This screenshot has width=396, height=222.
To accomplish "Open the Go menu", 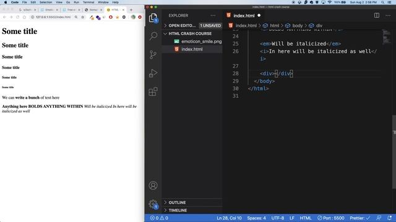I will coord(68,2).
